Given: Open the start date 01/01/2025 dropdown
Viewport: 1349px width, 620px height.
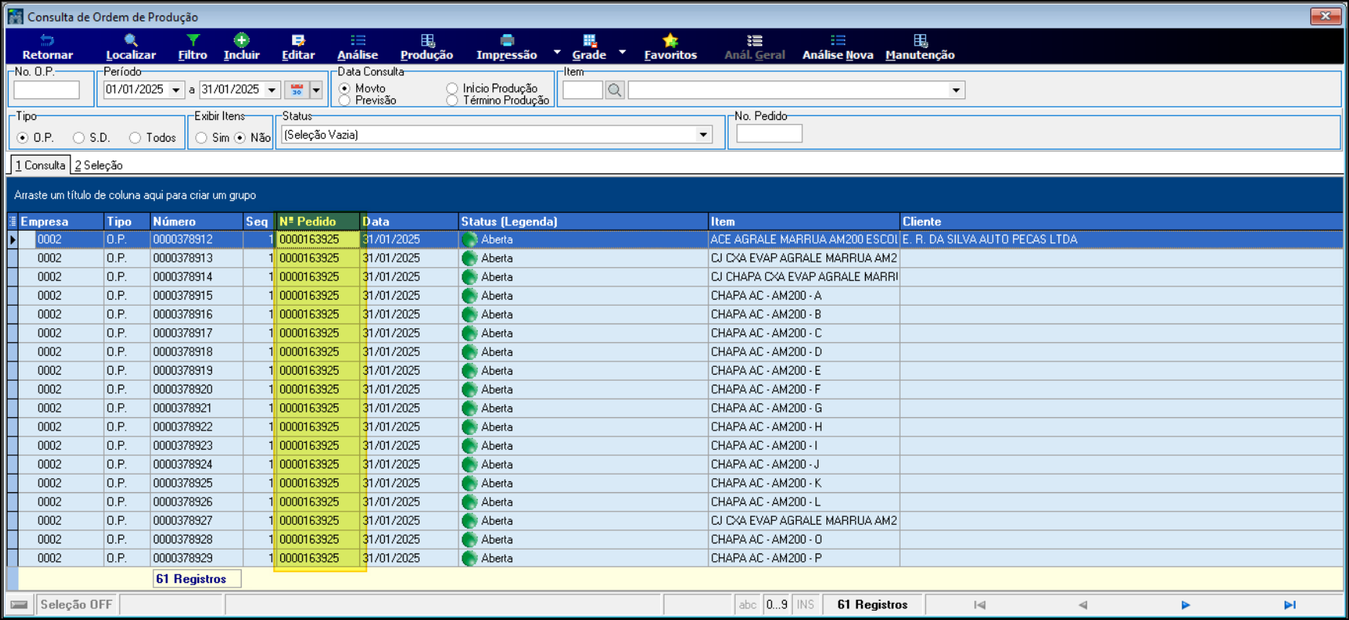Looking at the screenshot, I should click(176, 90).
